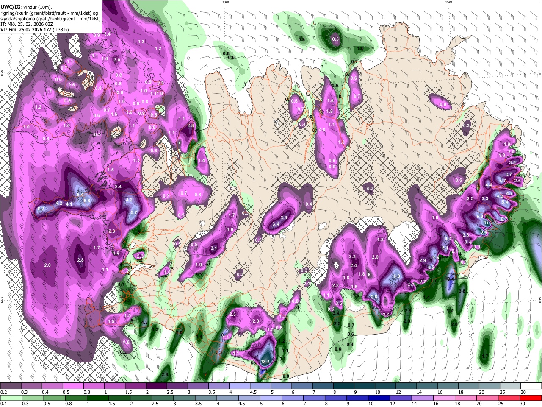Click the 6.2 snowfall value
This screenshot has height=407, width=542.
pyautogui.click(x=41, y=209)
